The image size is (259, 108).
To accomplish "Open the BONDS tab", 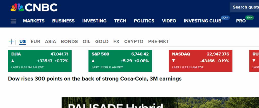I will [69, 42].
